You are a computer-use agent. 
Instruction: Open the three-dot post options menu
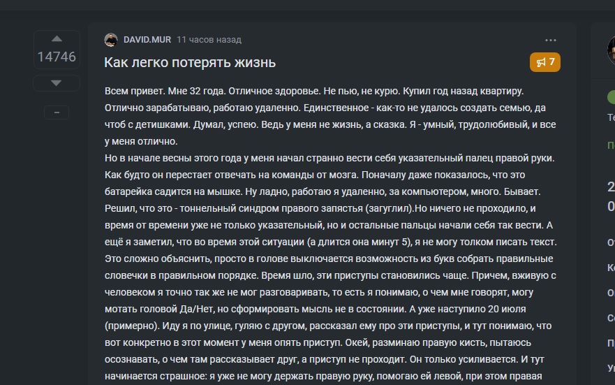(x=550, y=40)
